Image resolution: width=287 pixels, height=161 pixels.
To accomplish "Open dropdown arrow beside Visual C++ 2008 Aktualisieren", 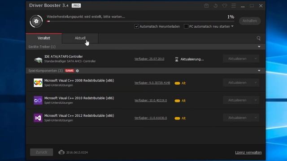I will point(256,83).
